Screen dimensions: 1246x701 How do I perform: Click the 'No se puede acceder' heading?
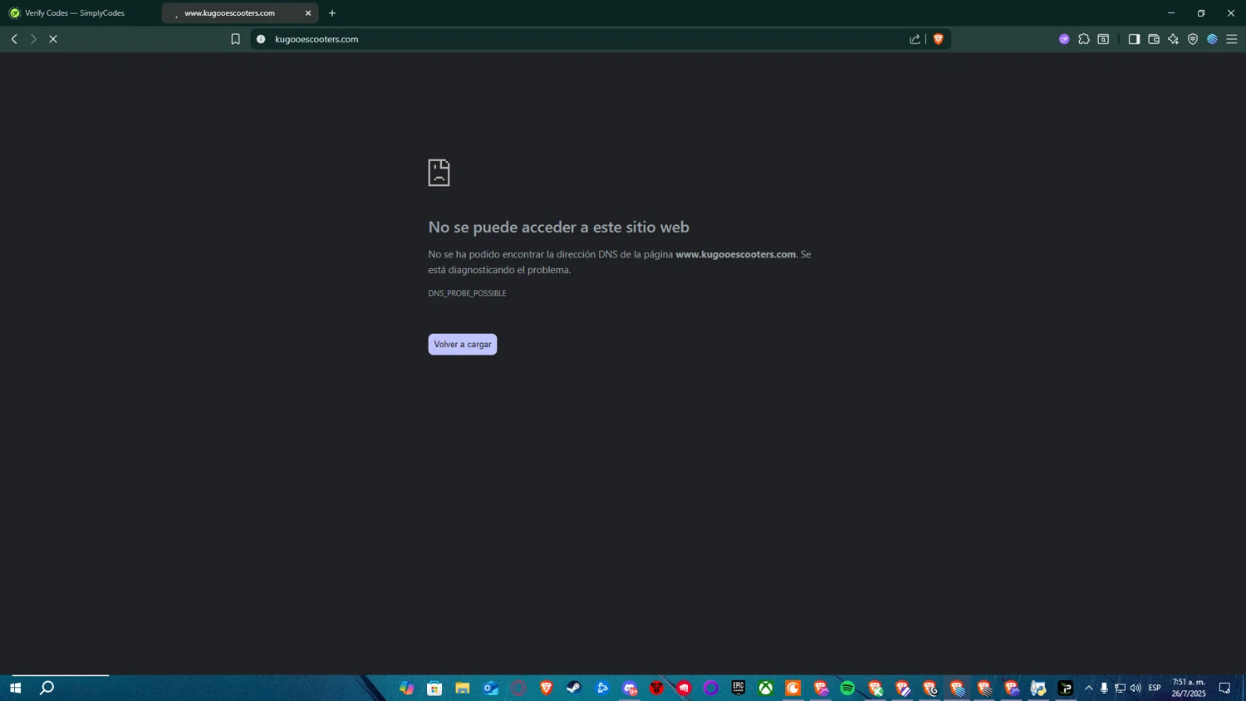pos(558,227)
